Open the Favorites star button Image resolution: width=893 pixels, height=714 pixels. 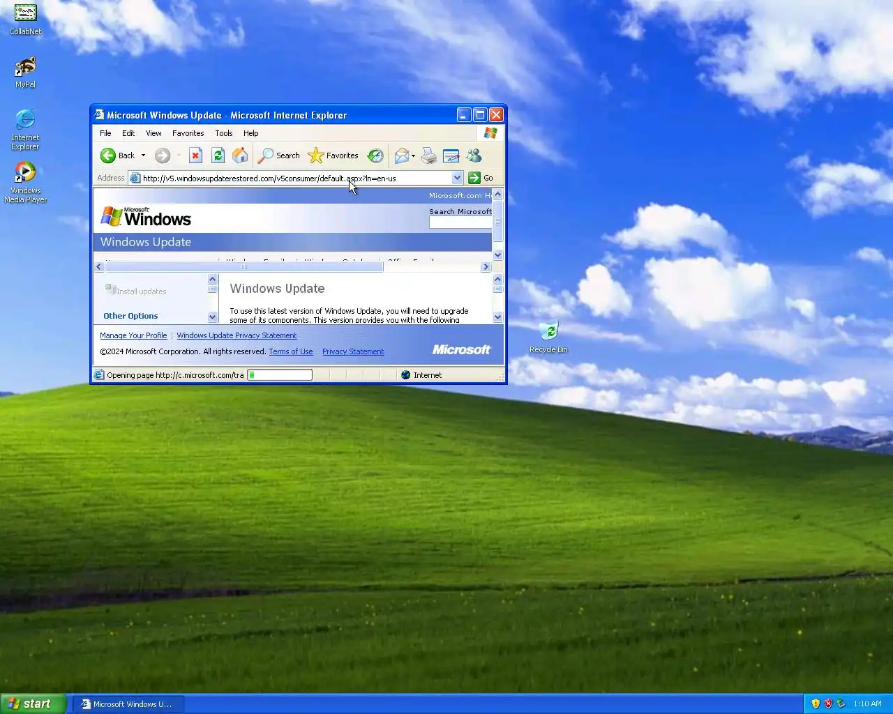coord(333,155)
